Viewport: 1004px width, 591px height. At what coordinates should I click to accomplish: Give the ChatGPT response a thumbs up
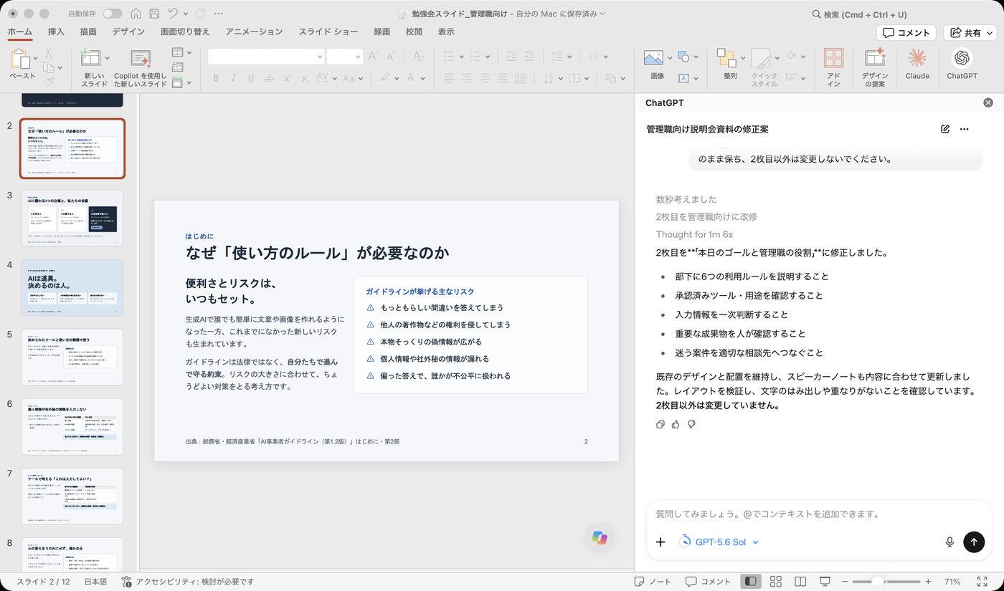(x=676, y=424)
